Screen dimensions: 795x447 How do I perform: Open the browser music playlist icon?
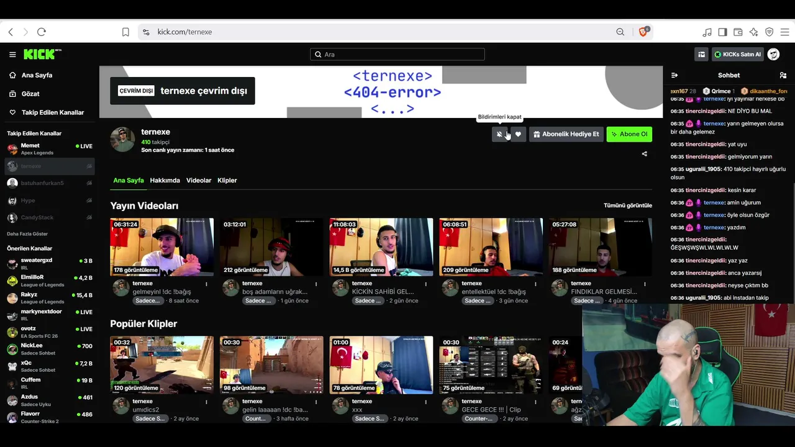[x=707, y=32]
